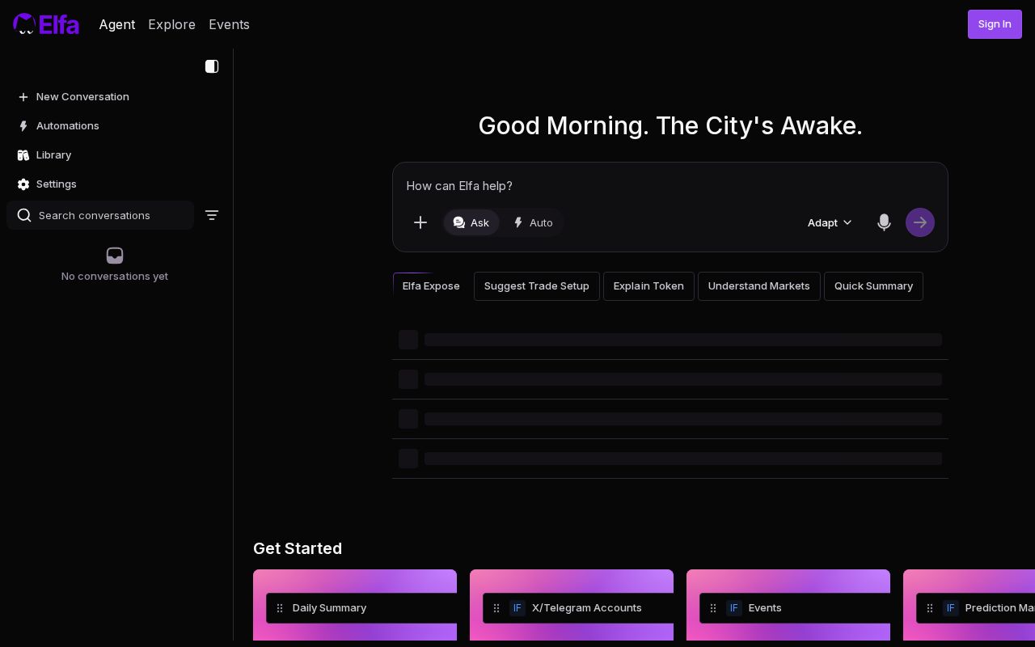Go to the Explore tab

[x=171, y=24]
